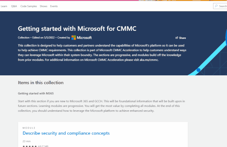Click the MODULE label on the card

coord(29,128)
